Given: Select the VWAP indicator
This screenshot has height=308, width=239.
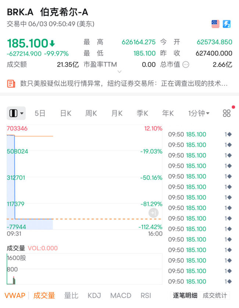Looking at the screenshot, I should (x=15, y=296).
